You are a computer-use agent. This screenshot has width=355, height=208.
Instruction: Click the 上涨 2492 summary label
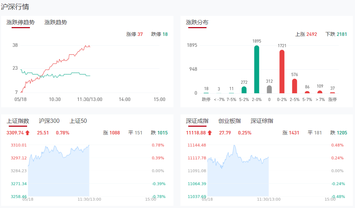(306, 34)
